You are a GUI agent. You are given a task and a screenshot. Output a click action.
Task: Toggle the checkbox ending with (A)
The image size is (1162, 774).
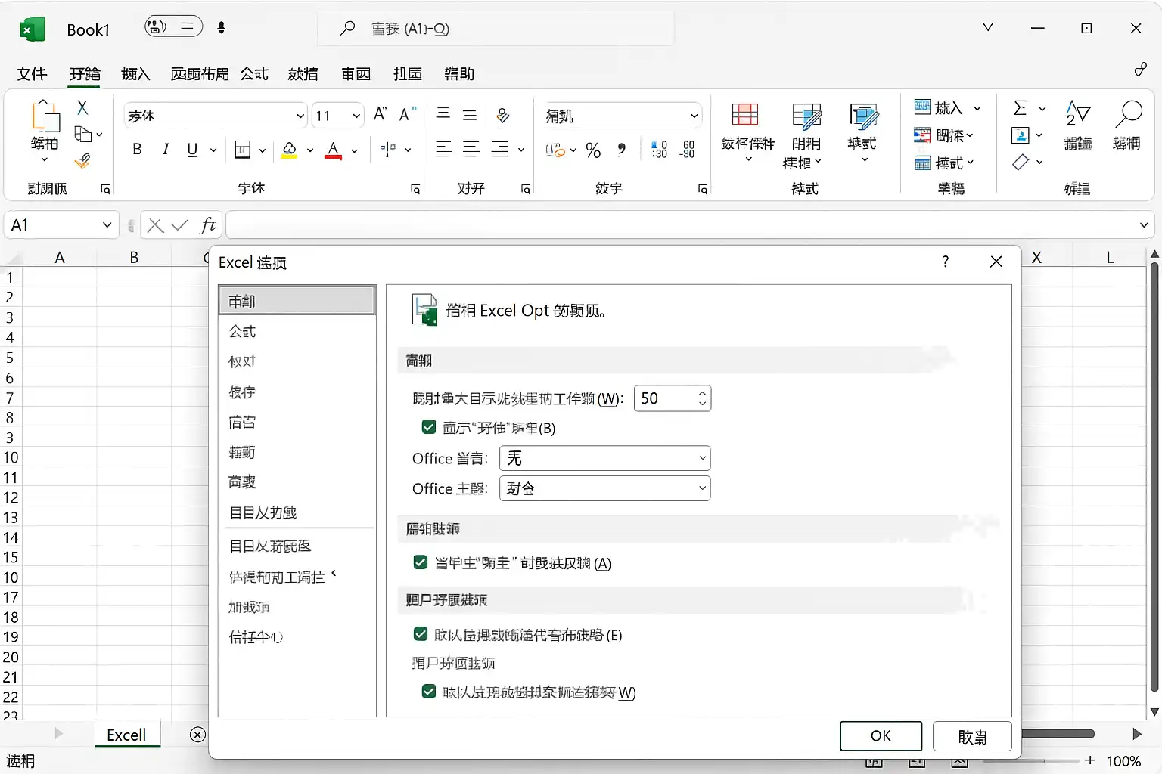coord(421,562)
